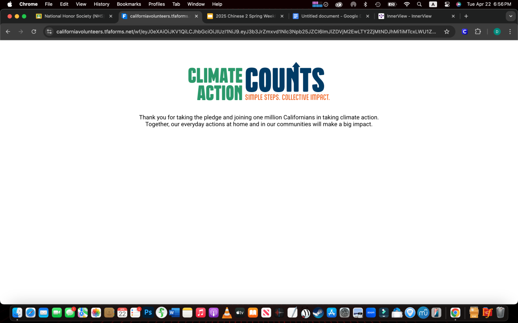Open the Bookmarks menu

click(x=129, y=4)
